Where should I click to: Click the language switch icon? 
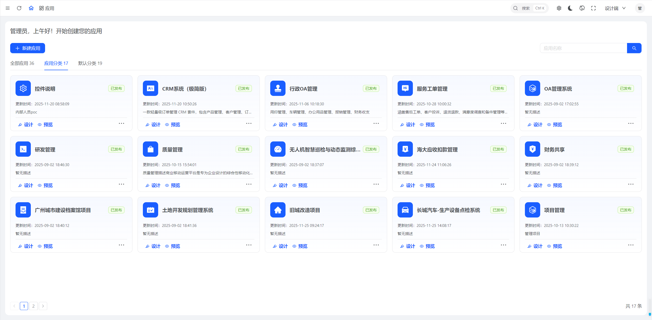tap(582, 8)
